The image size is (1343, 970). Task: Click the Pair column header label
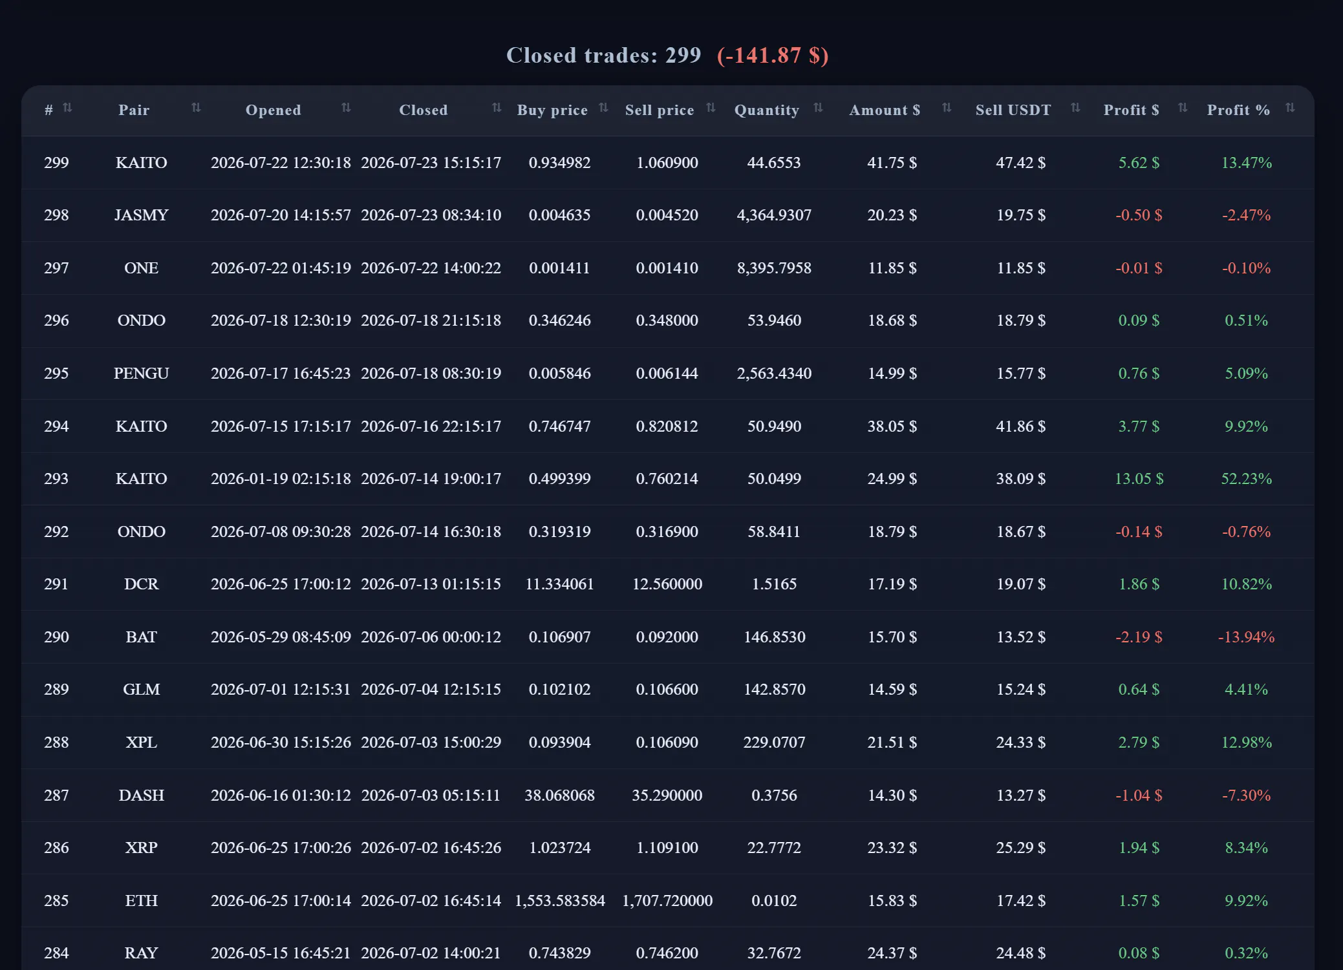[134, 110]
